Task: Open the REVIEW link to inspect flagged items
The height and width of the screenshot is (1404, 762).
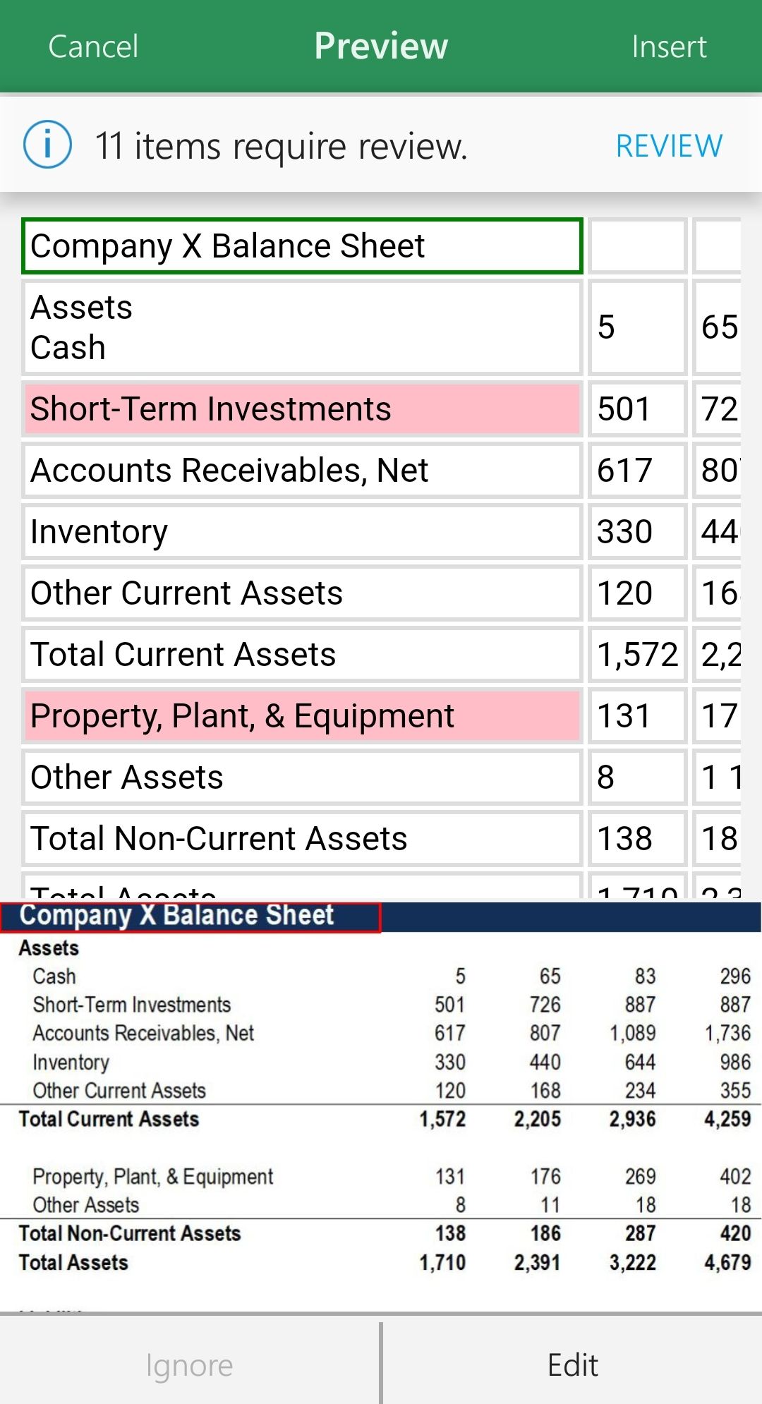Action: tap(667, 145)
